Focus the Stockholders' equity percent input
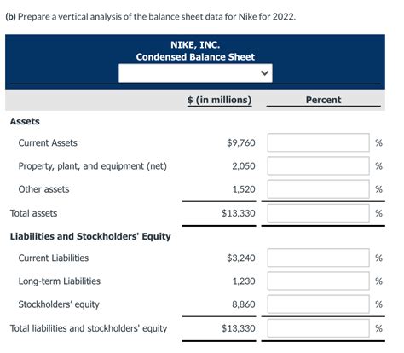Screen dimensions: 404x353 click(x=319, y=304)
